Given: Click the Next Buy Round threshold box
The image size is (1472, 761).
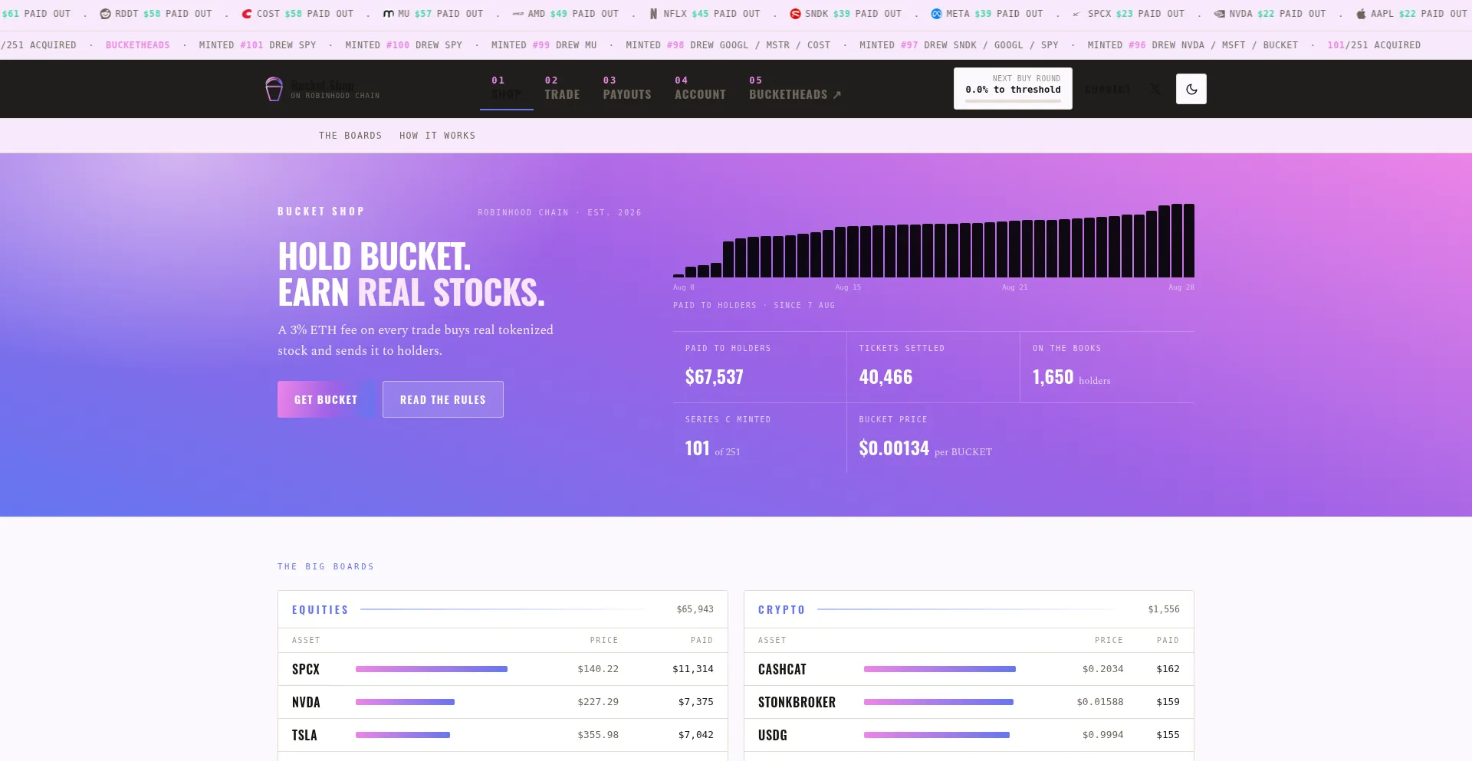Looking at the screenshot, I should pyautogui.click(x=1013, y=88).
